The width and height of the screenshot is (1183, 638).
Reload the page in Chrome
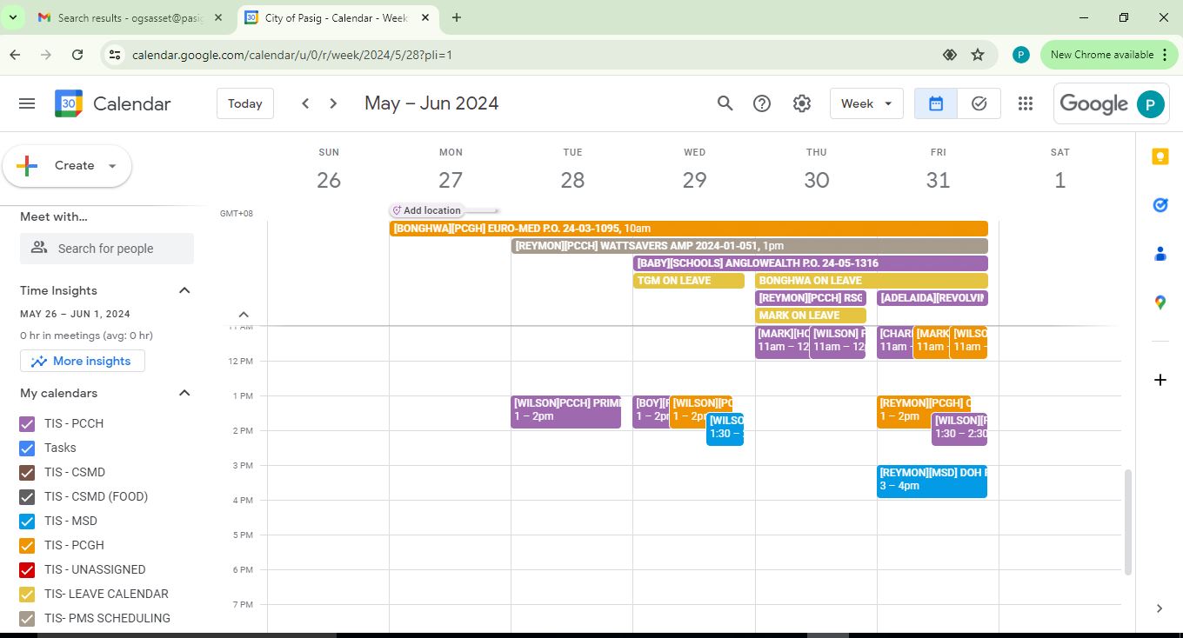(x=77, y=55)
